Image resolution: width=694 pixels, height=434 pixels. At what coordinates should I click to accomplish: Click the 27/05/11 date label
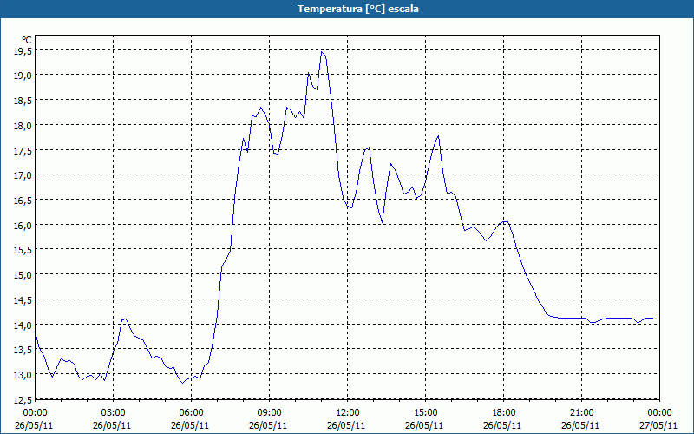click(659, 425)
